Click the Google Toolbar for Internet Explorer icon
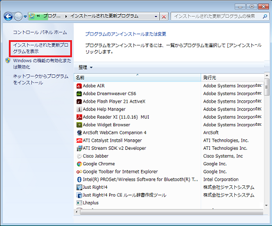This screenshot has height=226, width=272. 79,172
